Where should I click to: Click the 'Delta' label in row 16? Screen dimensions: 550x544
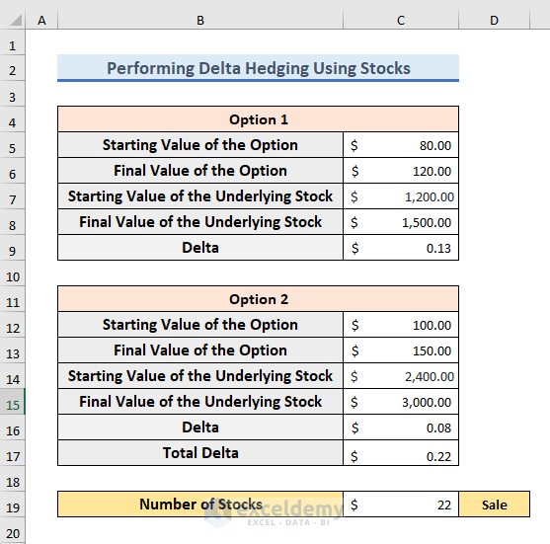[x=200, y=427]
